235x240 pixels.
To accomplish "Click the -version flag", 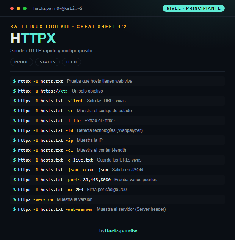I will (x=43, y=199).
